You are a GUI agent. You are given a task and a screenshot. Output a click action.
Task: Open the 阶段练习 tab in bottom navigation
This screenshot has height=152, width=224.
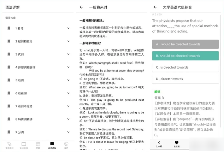[24, 145]
